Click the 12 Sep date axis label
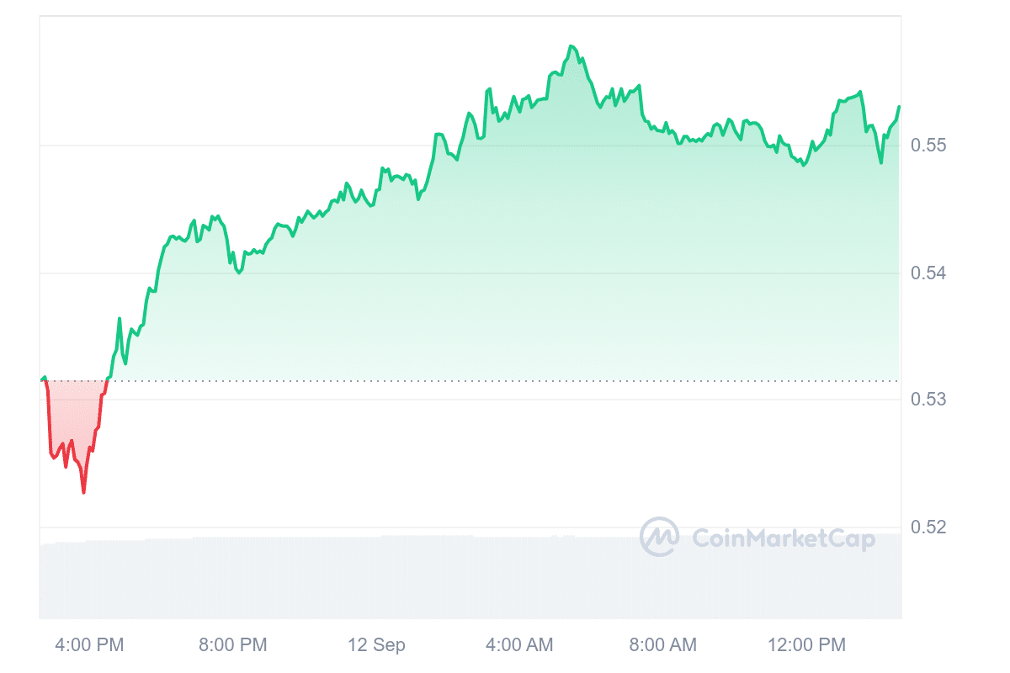This screenshot has width=1010, height=673. coord(376,645)
